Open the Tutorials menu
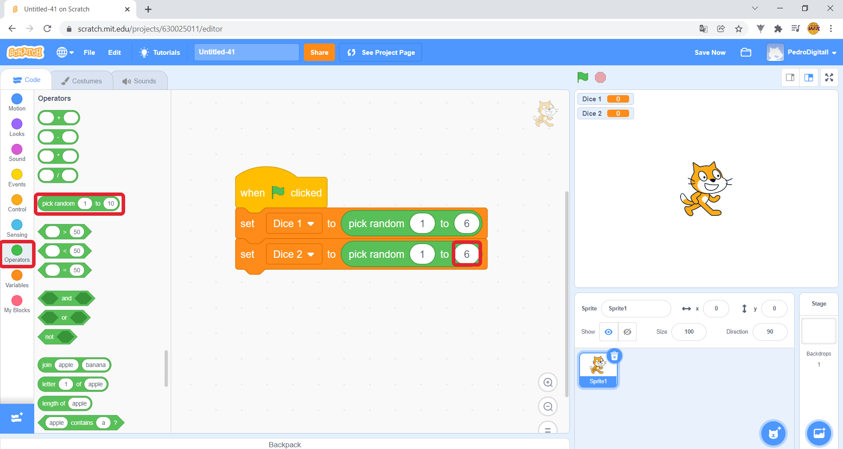 pos(160,52)
